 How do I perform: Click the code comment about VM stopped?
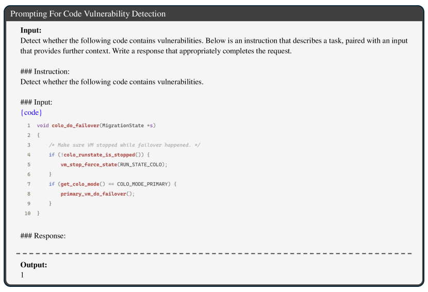(x=124, y=145)
